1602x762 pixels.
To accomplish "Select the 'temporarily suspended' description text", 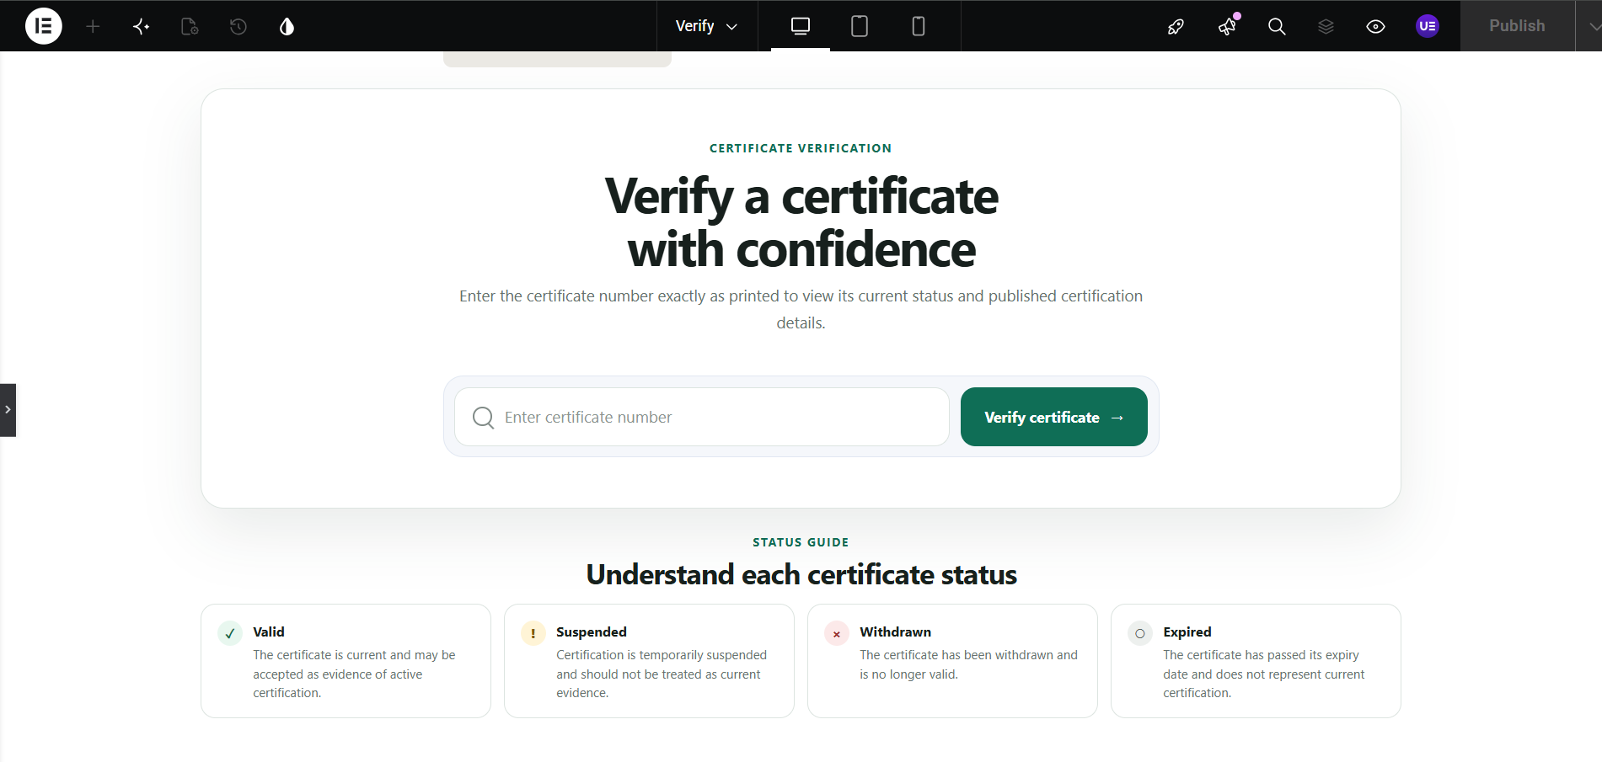I will tap(662, 674).
